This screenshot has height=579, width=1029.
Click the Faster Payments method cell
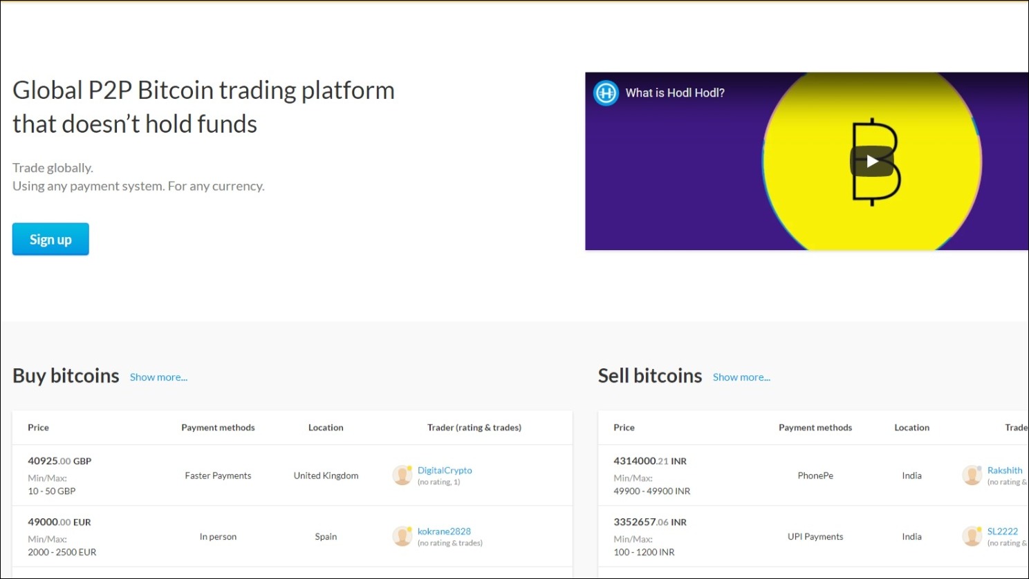[218, 475]
